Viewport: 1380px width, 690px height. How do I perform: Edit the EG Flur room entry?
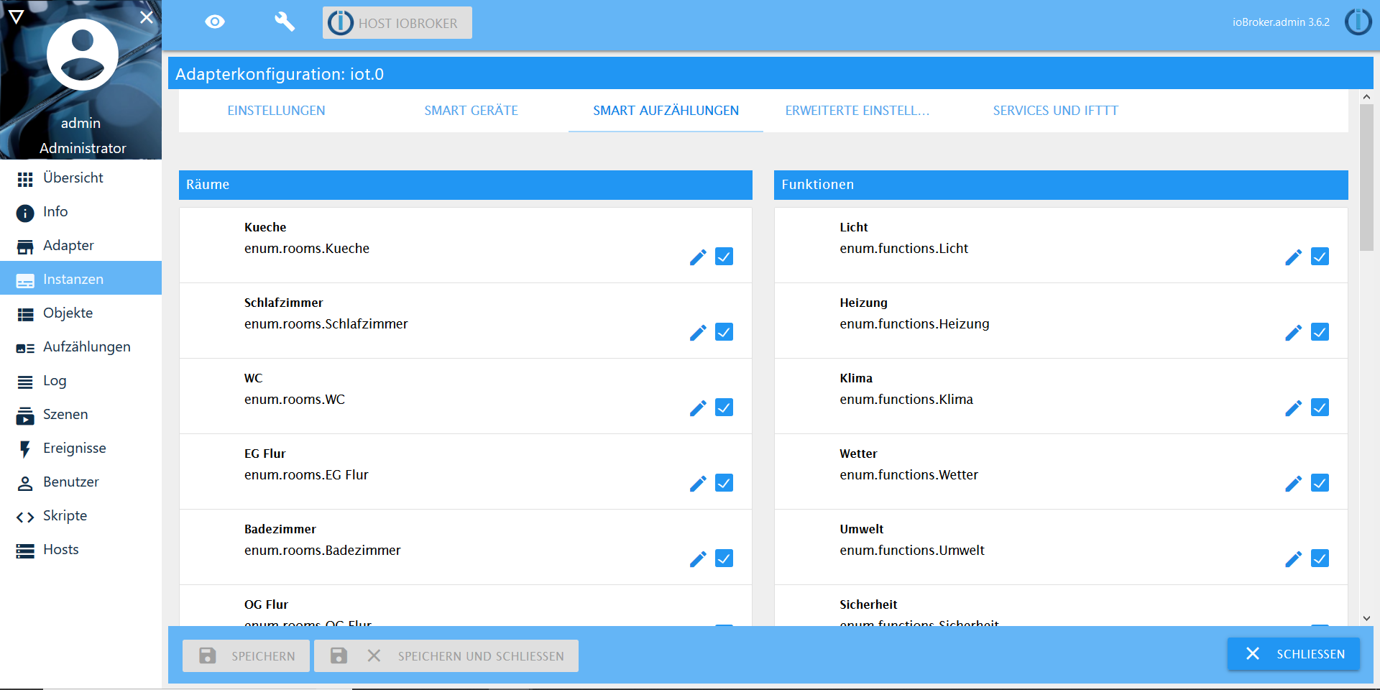pyautogui.click(x=698, y=484)
